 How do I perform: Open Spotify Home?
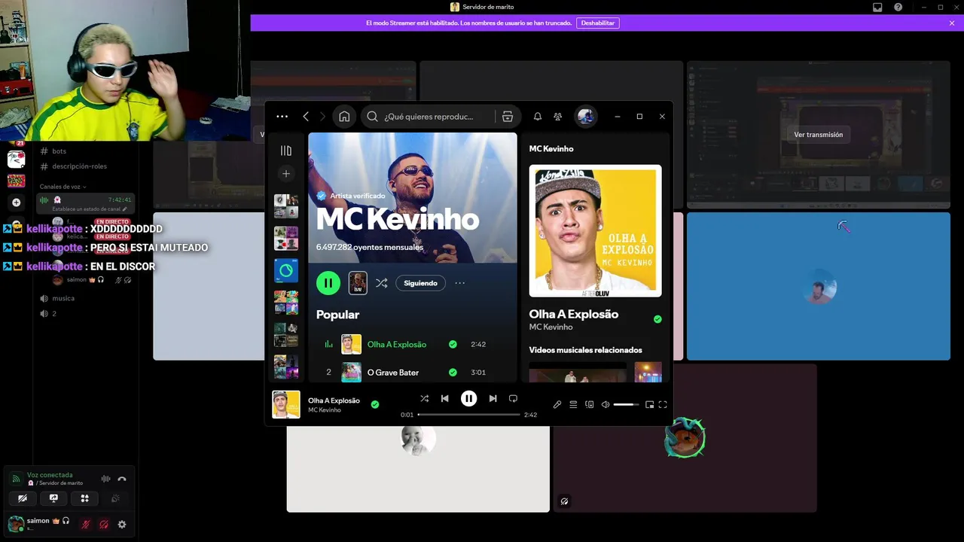pos(344,117)
